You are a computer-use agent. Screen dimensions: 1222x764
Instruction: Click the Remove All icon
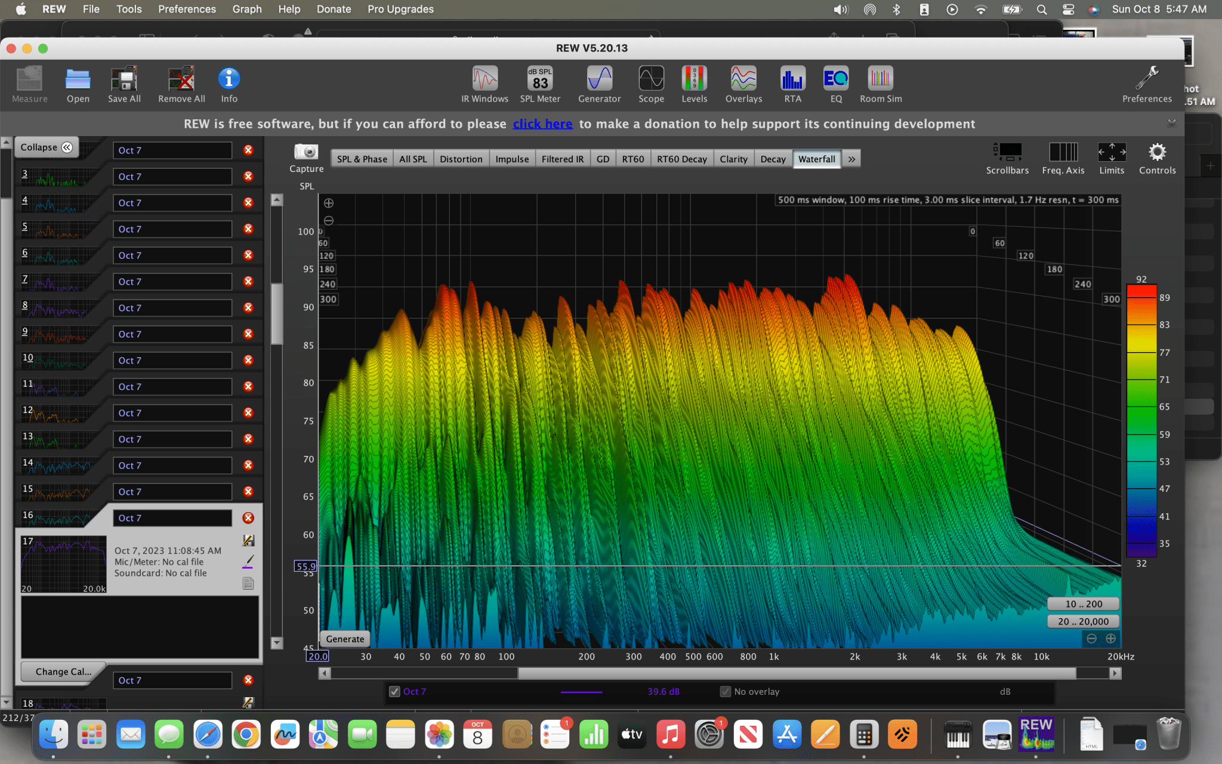[181, 84]
